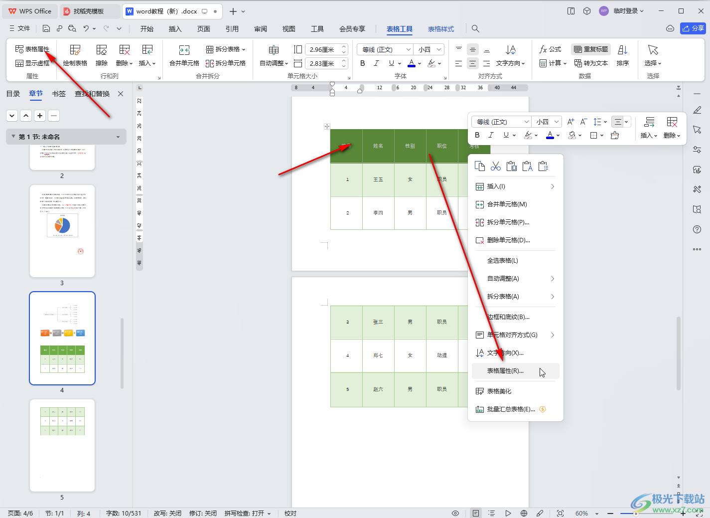Open the AutoFit dropdown (自动调整)
710x518 pixels.
coord(274,55)
